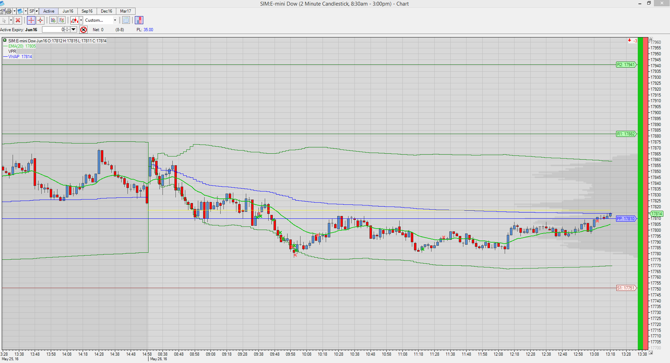Open the quantity dropdown arrow
The width and height of the screenshot is (670, 363).
point(74,30)
